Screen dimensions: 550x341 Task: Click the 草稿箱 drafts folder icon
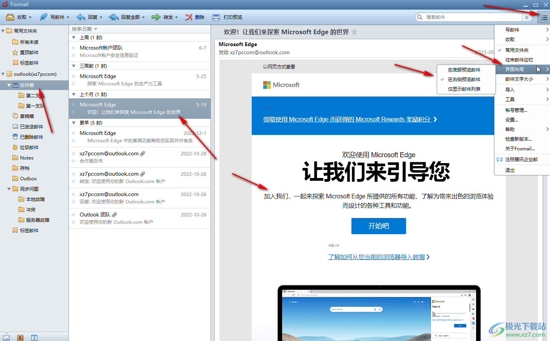click(x=15, y=116)
